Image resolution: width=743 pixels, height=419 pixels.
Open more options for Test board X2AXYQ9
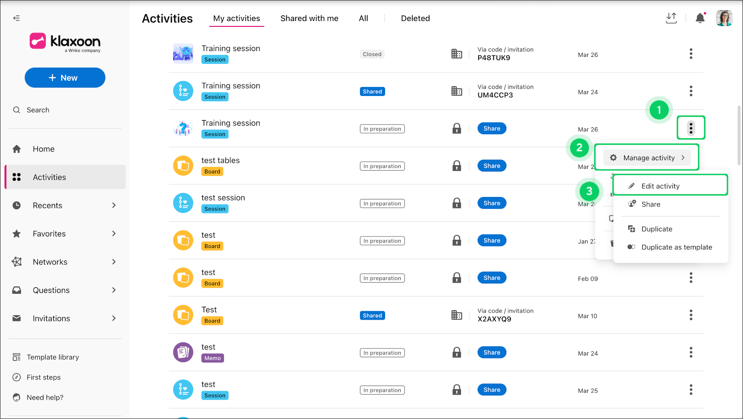[691, 315]
